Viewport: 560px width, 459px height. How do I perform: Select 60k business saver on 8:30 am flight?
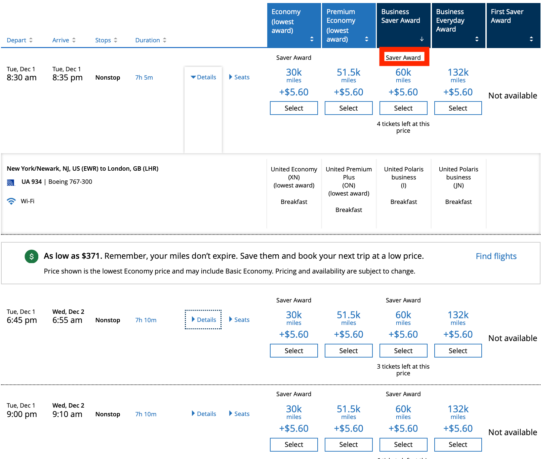403,108
